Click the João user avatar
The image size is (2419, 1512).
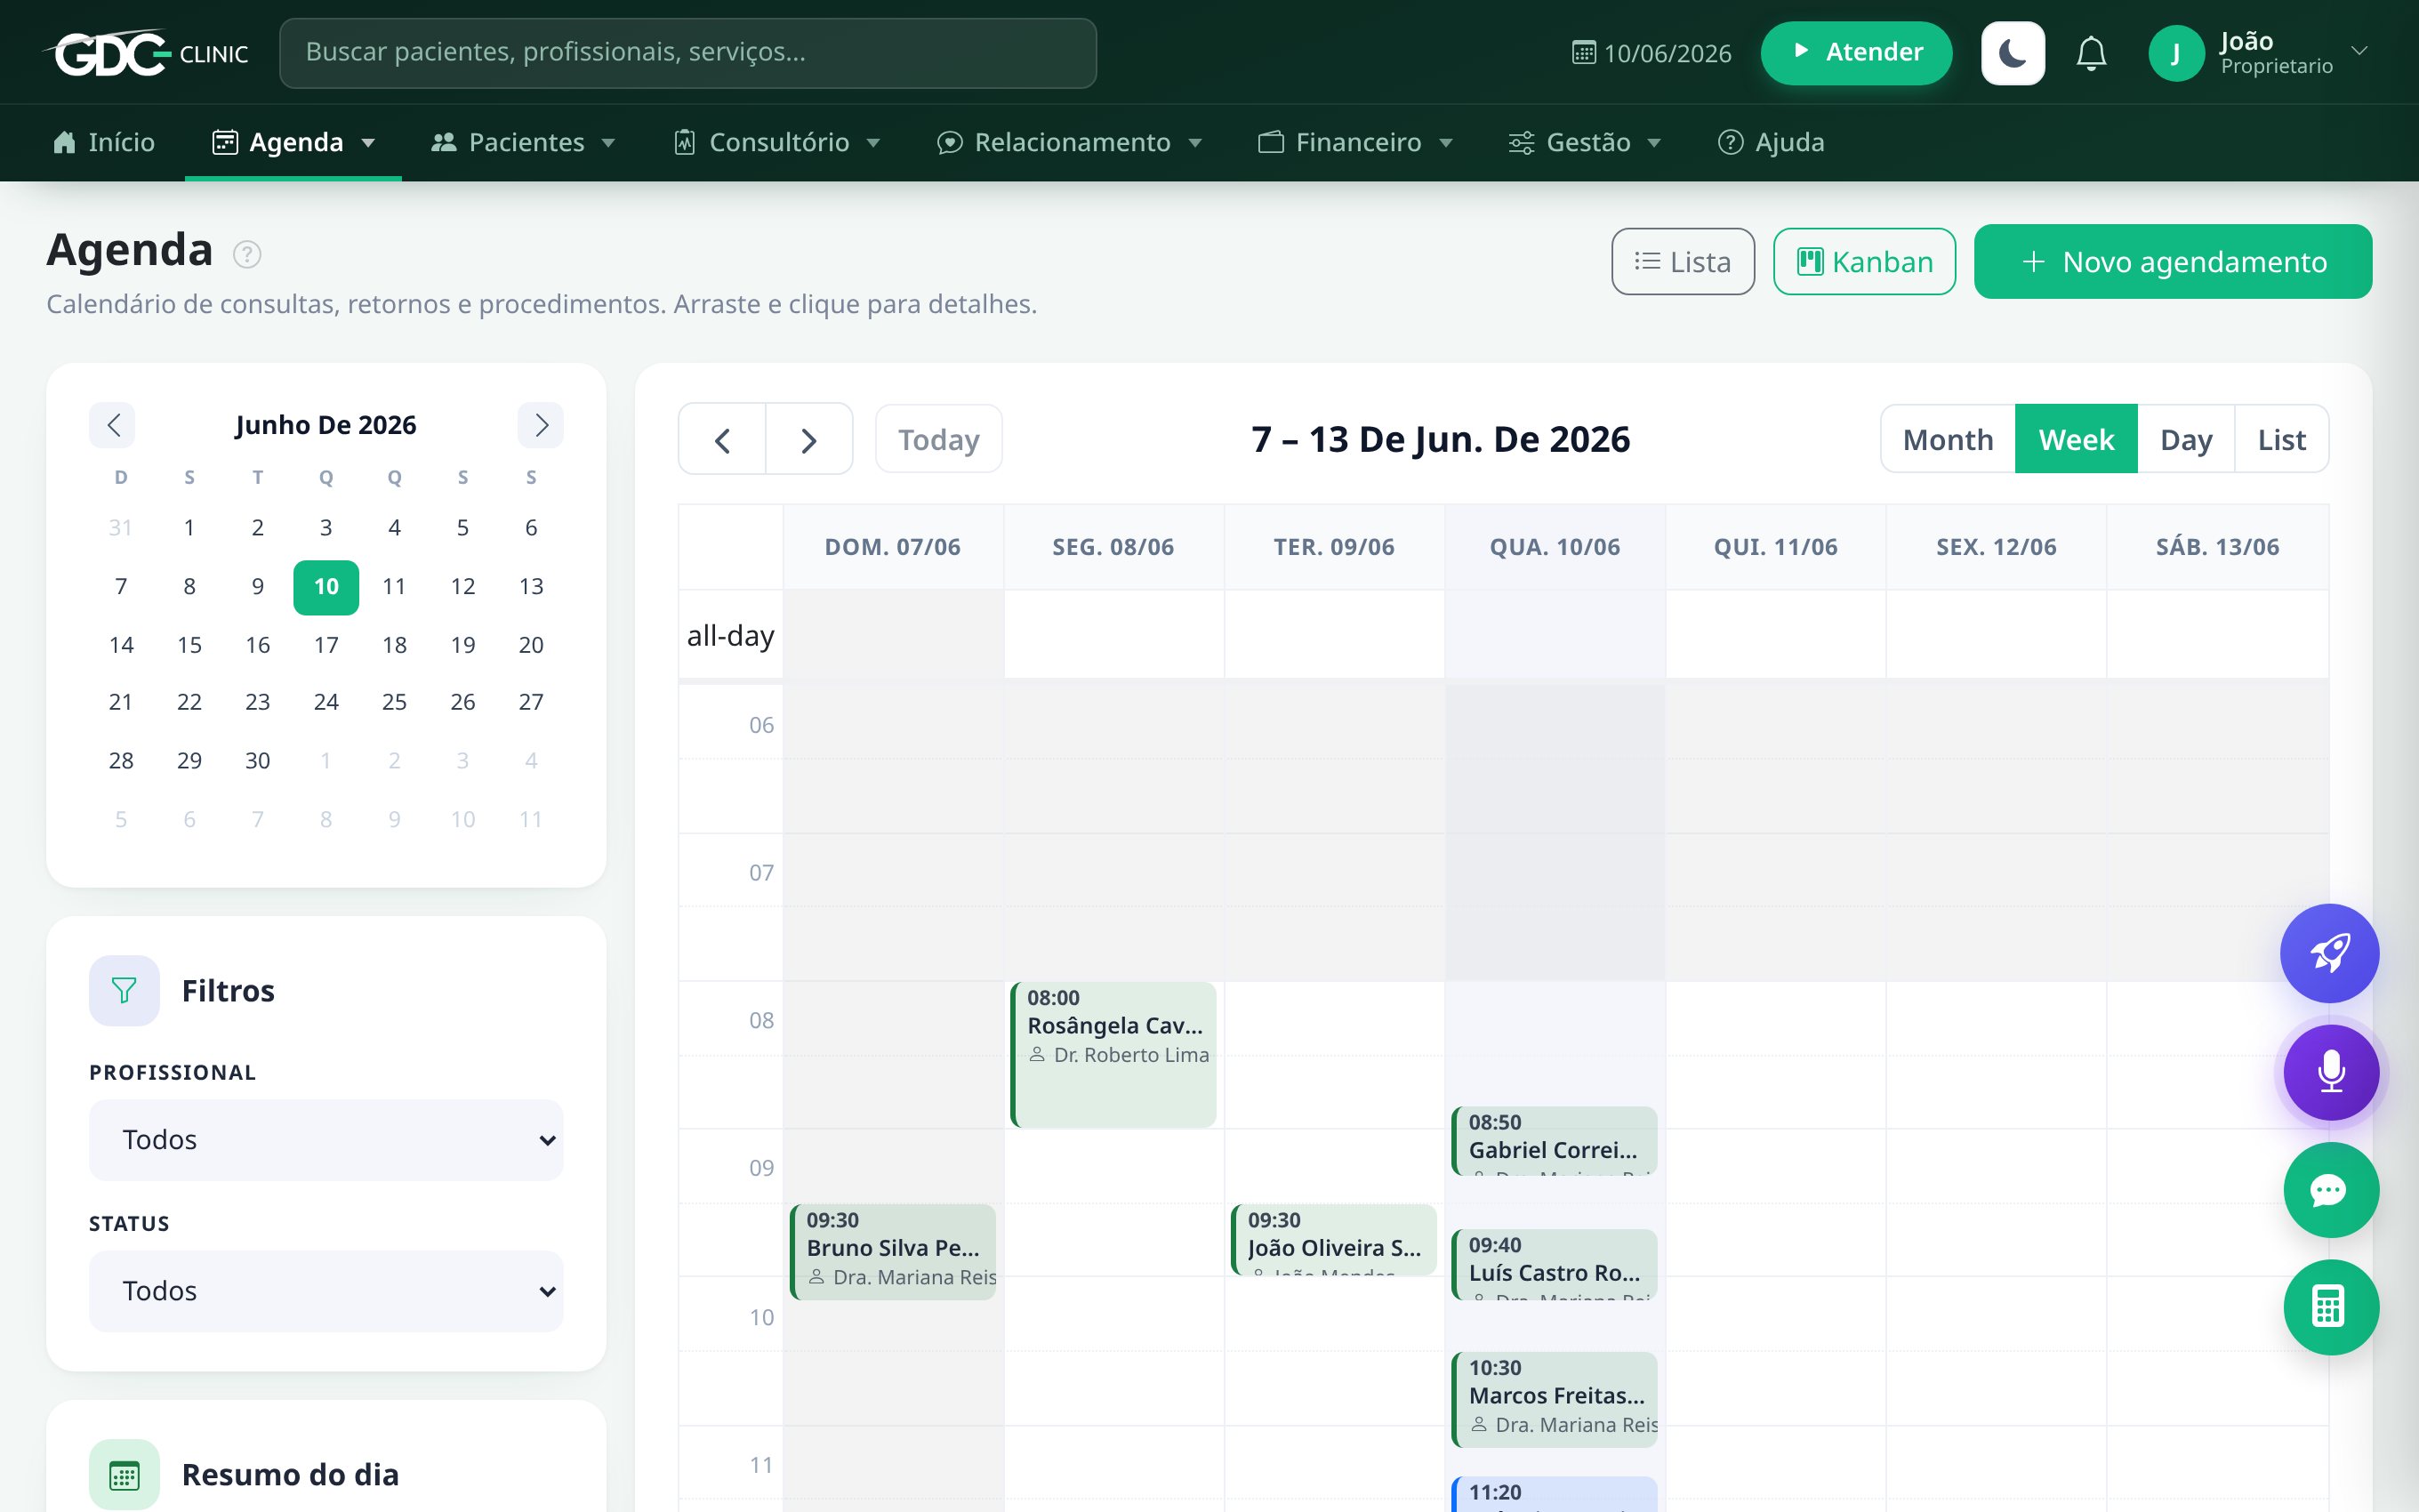coord(2176,53)
